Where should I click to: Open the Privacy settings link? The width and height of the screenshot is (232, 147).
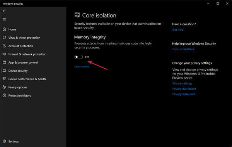tap(182, 83)
